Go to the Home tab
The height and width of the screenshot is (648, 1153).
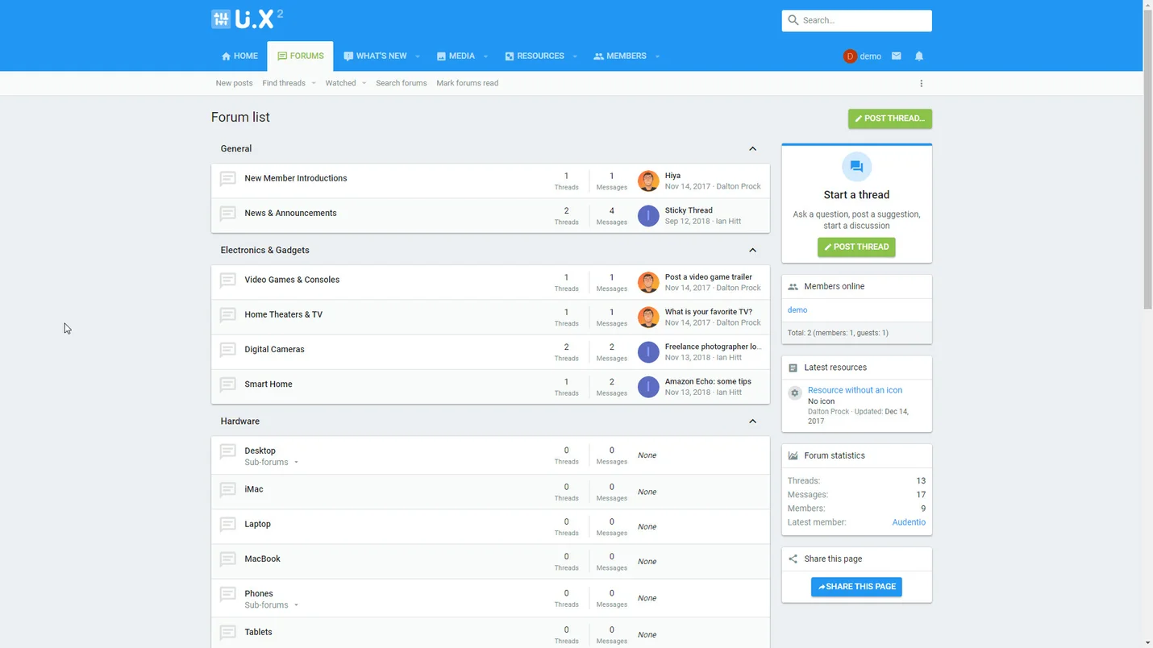tap(239, 56)
